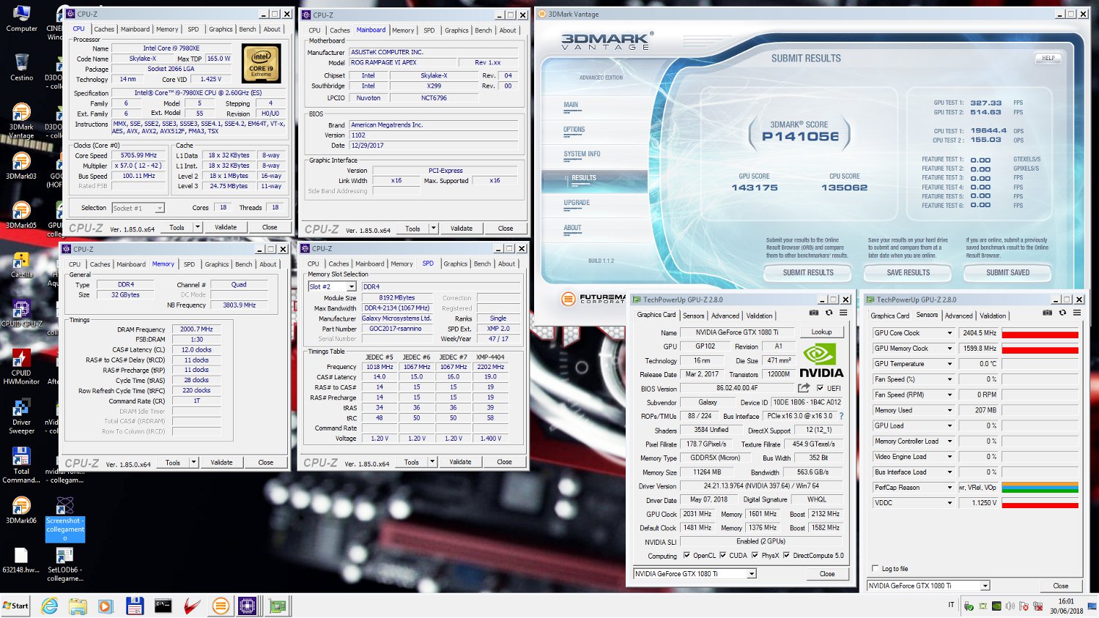Image resolution: width=1099 pixels, height=618 pixels.
Task: Open GPU selector dropdown in GPU-Z Sensors window
Action: click(985, 586)
